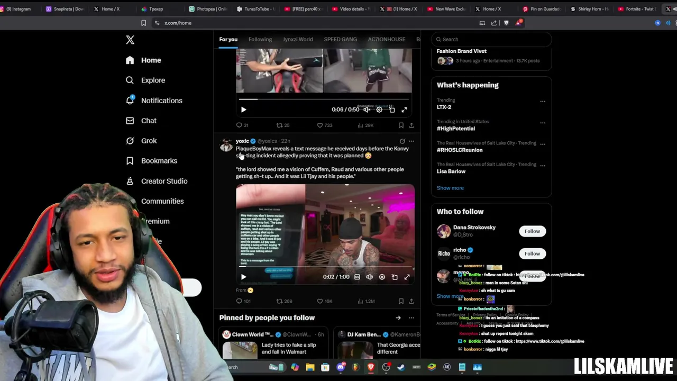Image resolution: width=677 pixels, height=381 pixels.
Task: Open Grok in the sidebar
Action: pos(141,141)
